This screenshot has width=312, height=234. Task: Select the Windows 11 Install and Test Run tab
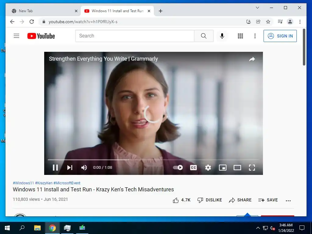click(117, 11)
